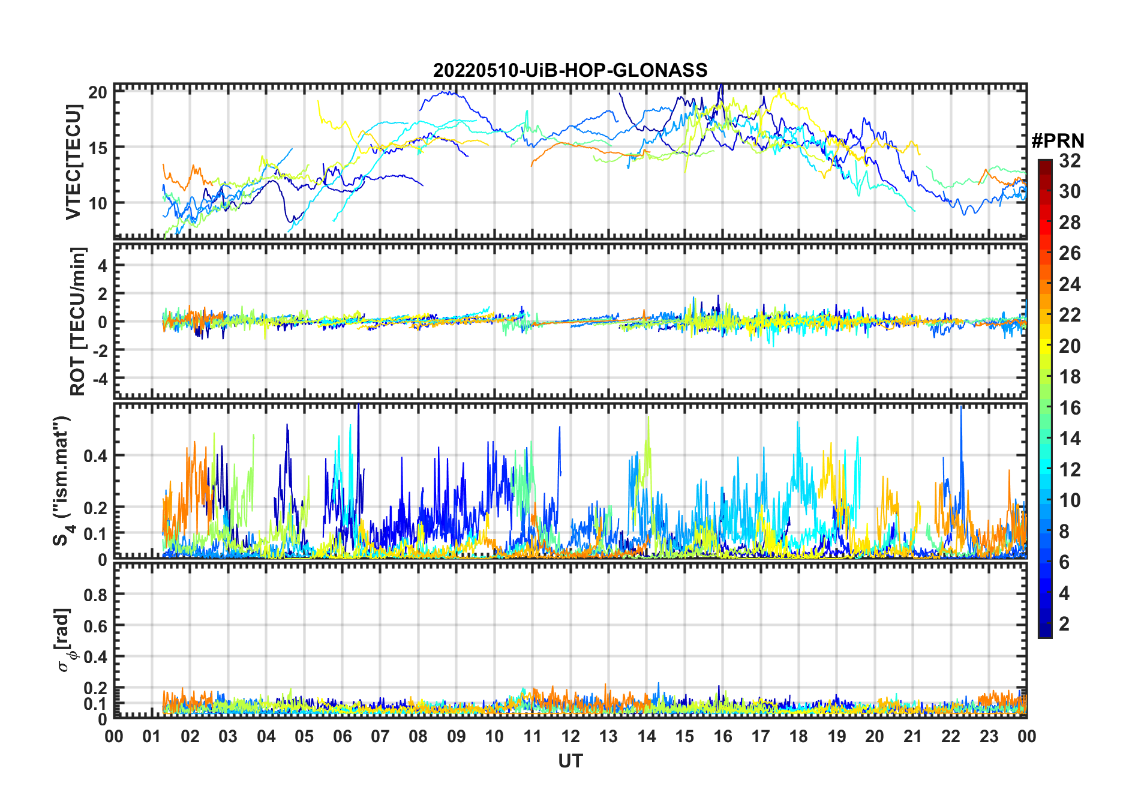This screenshot has width=1141, height=798.
Task: Click sigma-phi axis tick label 0.6
Action: [95, 626]
